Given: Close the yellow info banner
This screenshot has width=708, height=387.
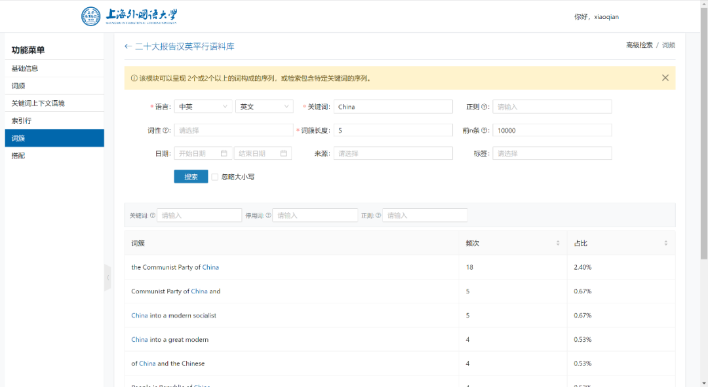Looking at the screenshot, I should (x=665, y=78).
